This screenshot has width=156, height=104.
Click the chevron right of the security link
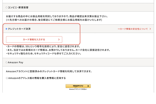[x=150, y=29]
